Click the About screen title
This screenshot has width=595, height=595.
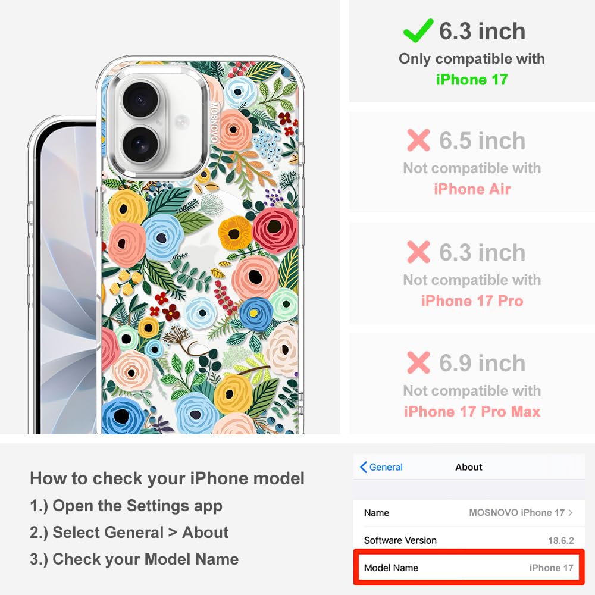[469, 467]
